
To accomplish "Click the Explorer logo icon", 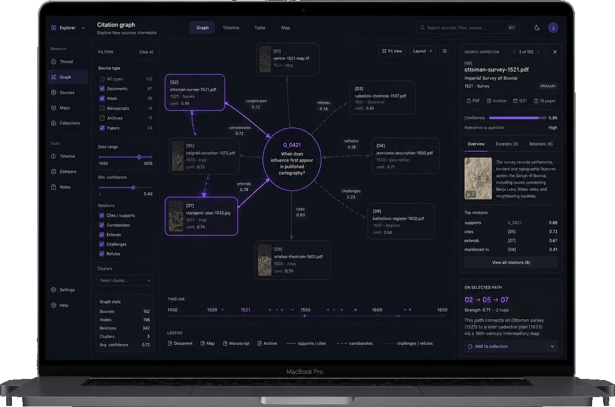I will (54, 28).
